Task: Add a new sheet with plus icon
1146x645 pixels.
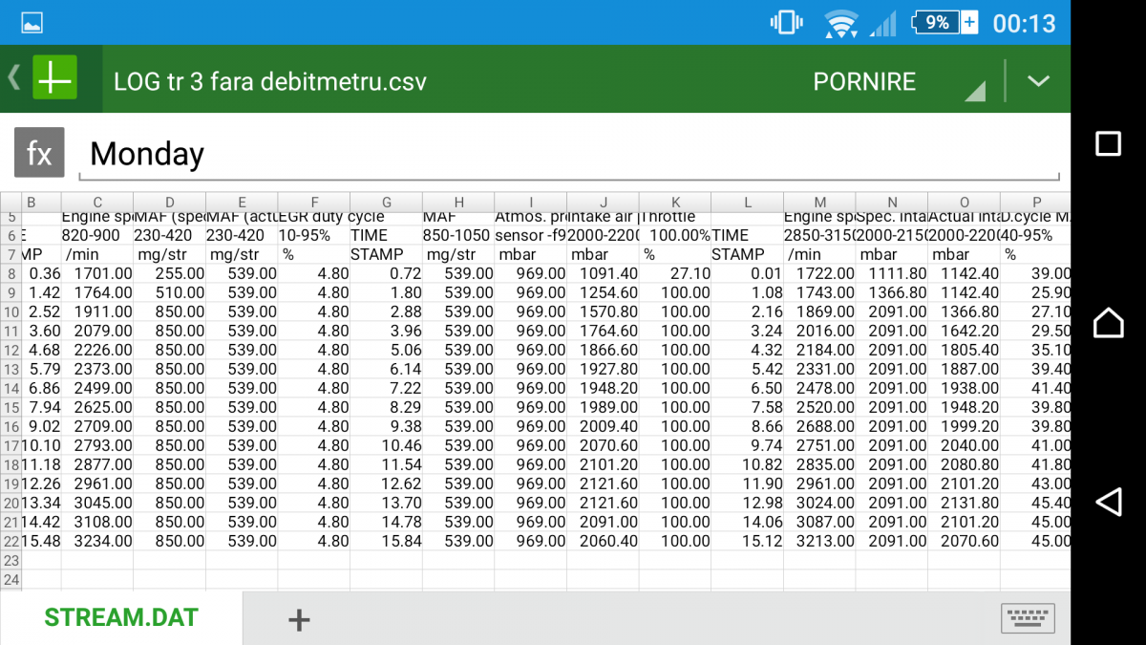Action: point(299,619)
